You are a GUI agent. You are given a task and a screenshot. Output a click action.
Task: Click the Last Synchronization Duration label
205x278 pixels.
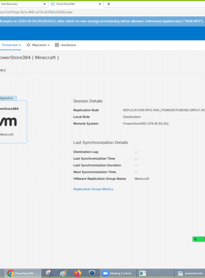tap(97, 165)
